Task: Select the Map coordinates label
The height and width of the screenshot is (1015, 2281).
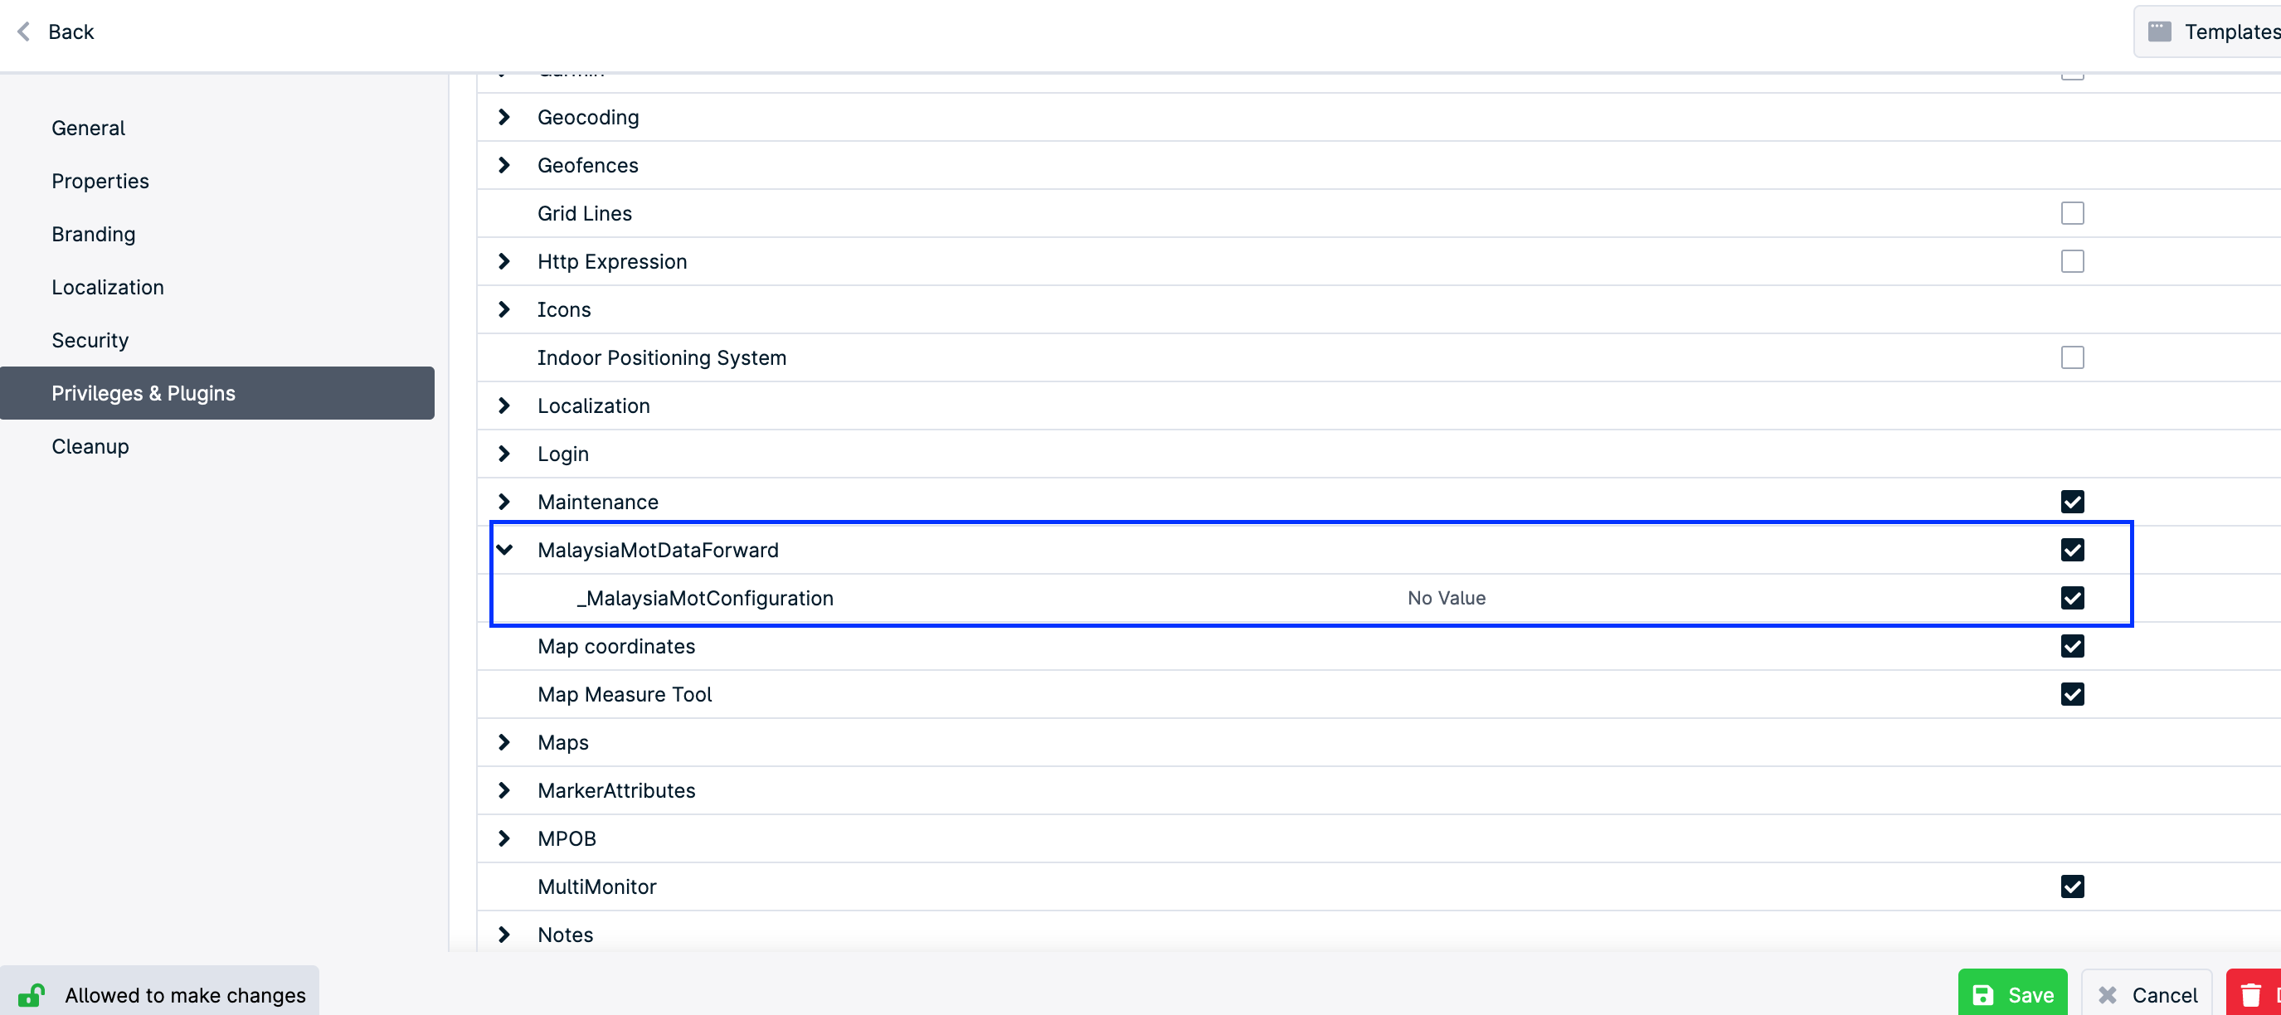Action: [616, 646]
